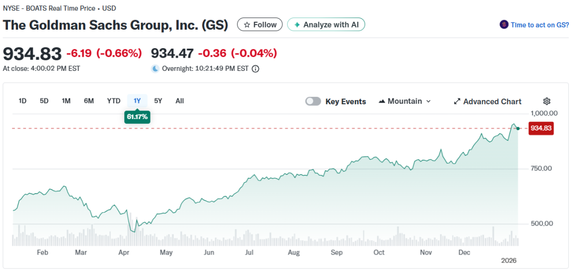This screenshot has width=573, height=271.
Task: Click the sparkle icon in Analyze with AI
Action: (x=297, y=25)
